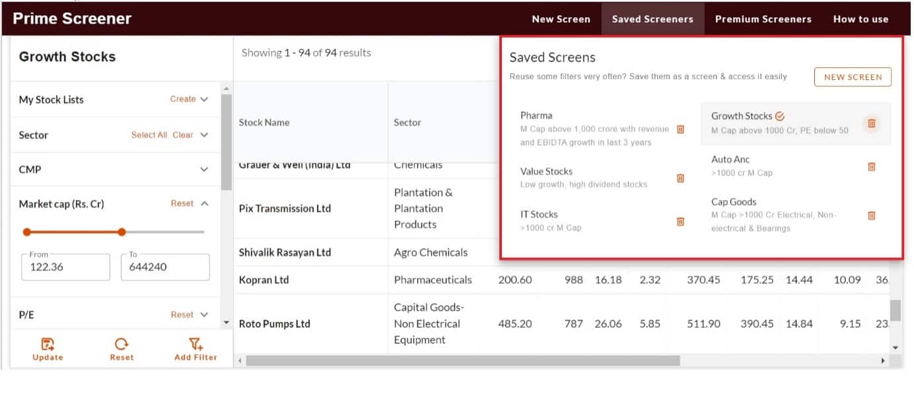Click the results table horizontal scrollbar

click(x=463, y=361)
